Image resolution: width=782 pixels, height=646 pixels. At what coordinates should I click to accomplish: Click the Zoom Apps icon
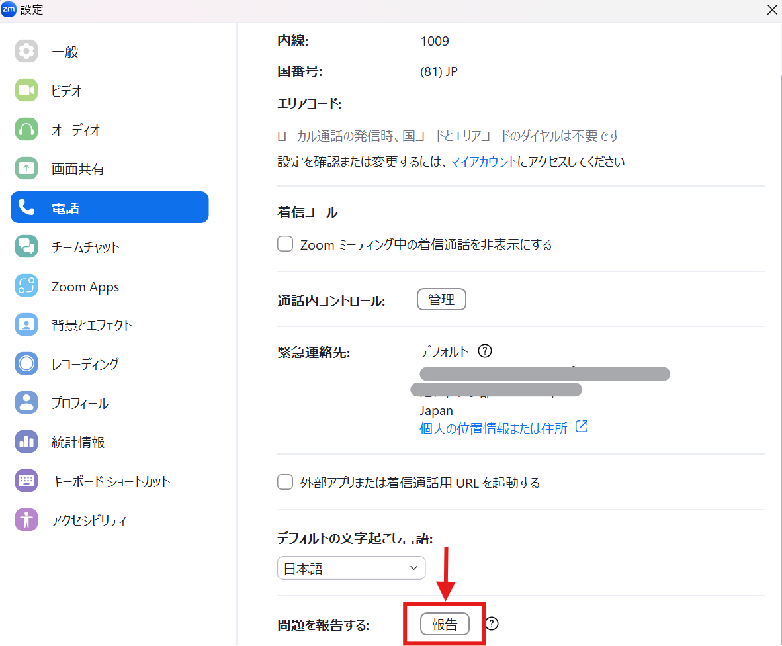click(x=26, y=286)
